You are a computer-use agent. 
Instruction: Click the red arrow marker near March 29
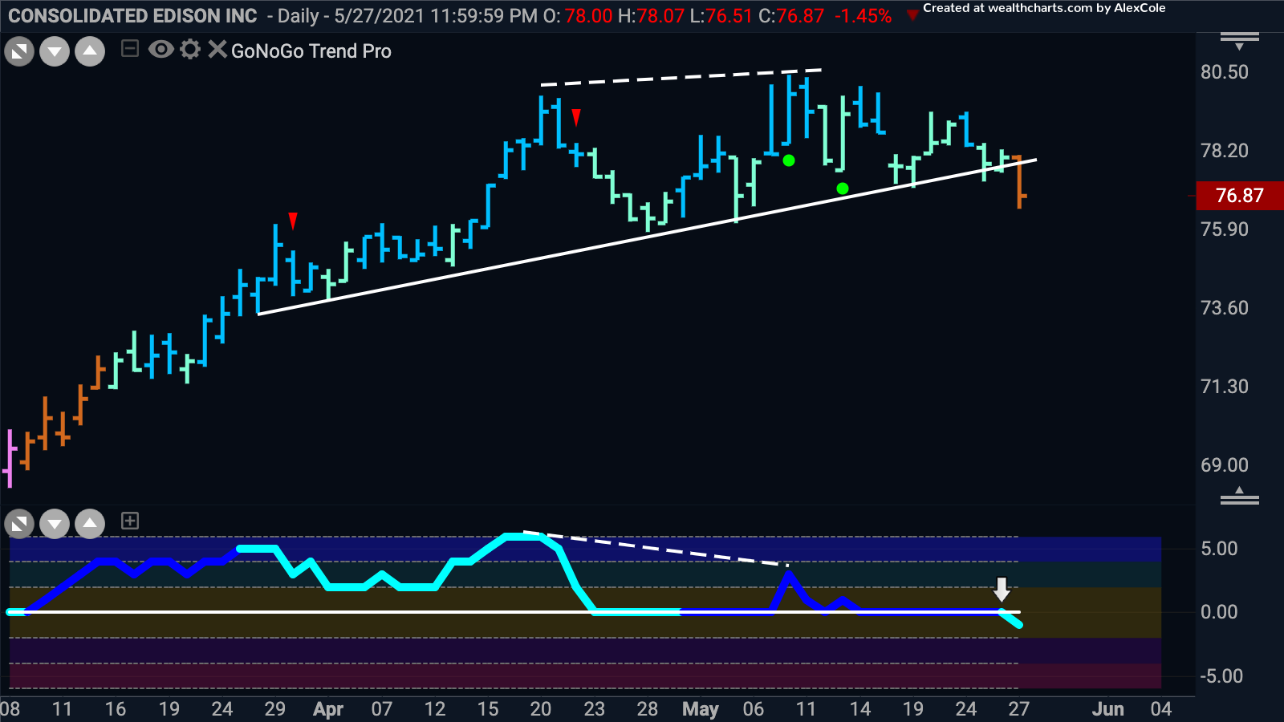(x=293, y=221)
